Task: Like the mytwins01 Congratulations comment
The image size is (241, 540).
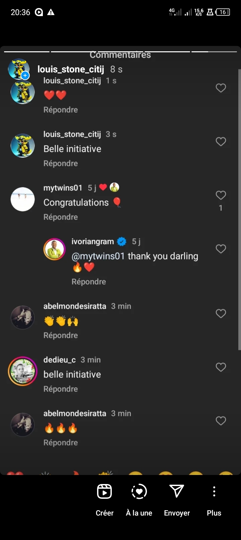Action: (x=221, y=195)
